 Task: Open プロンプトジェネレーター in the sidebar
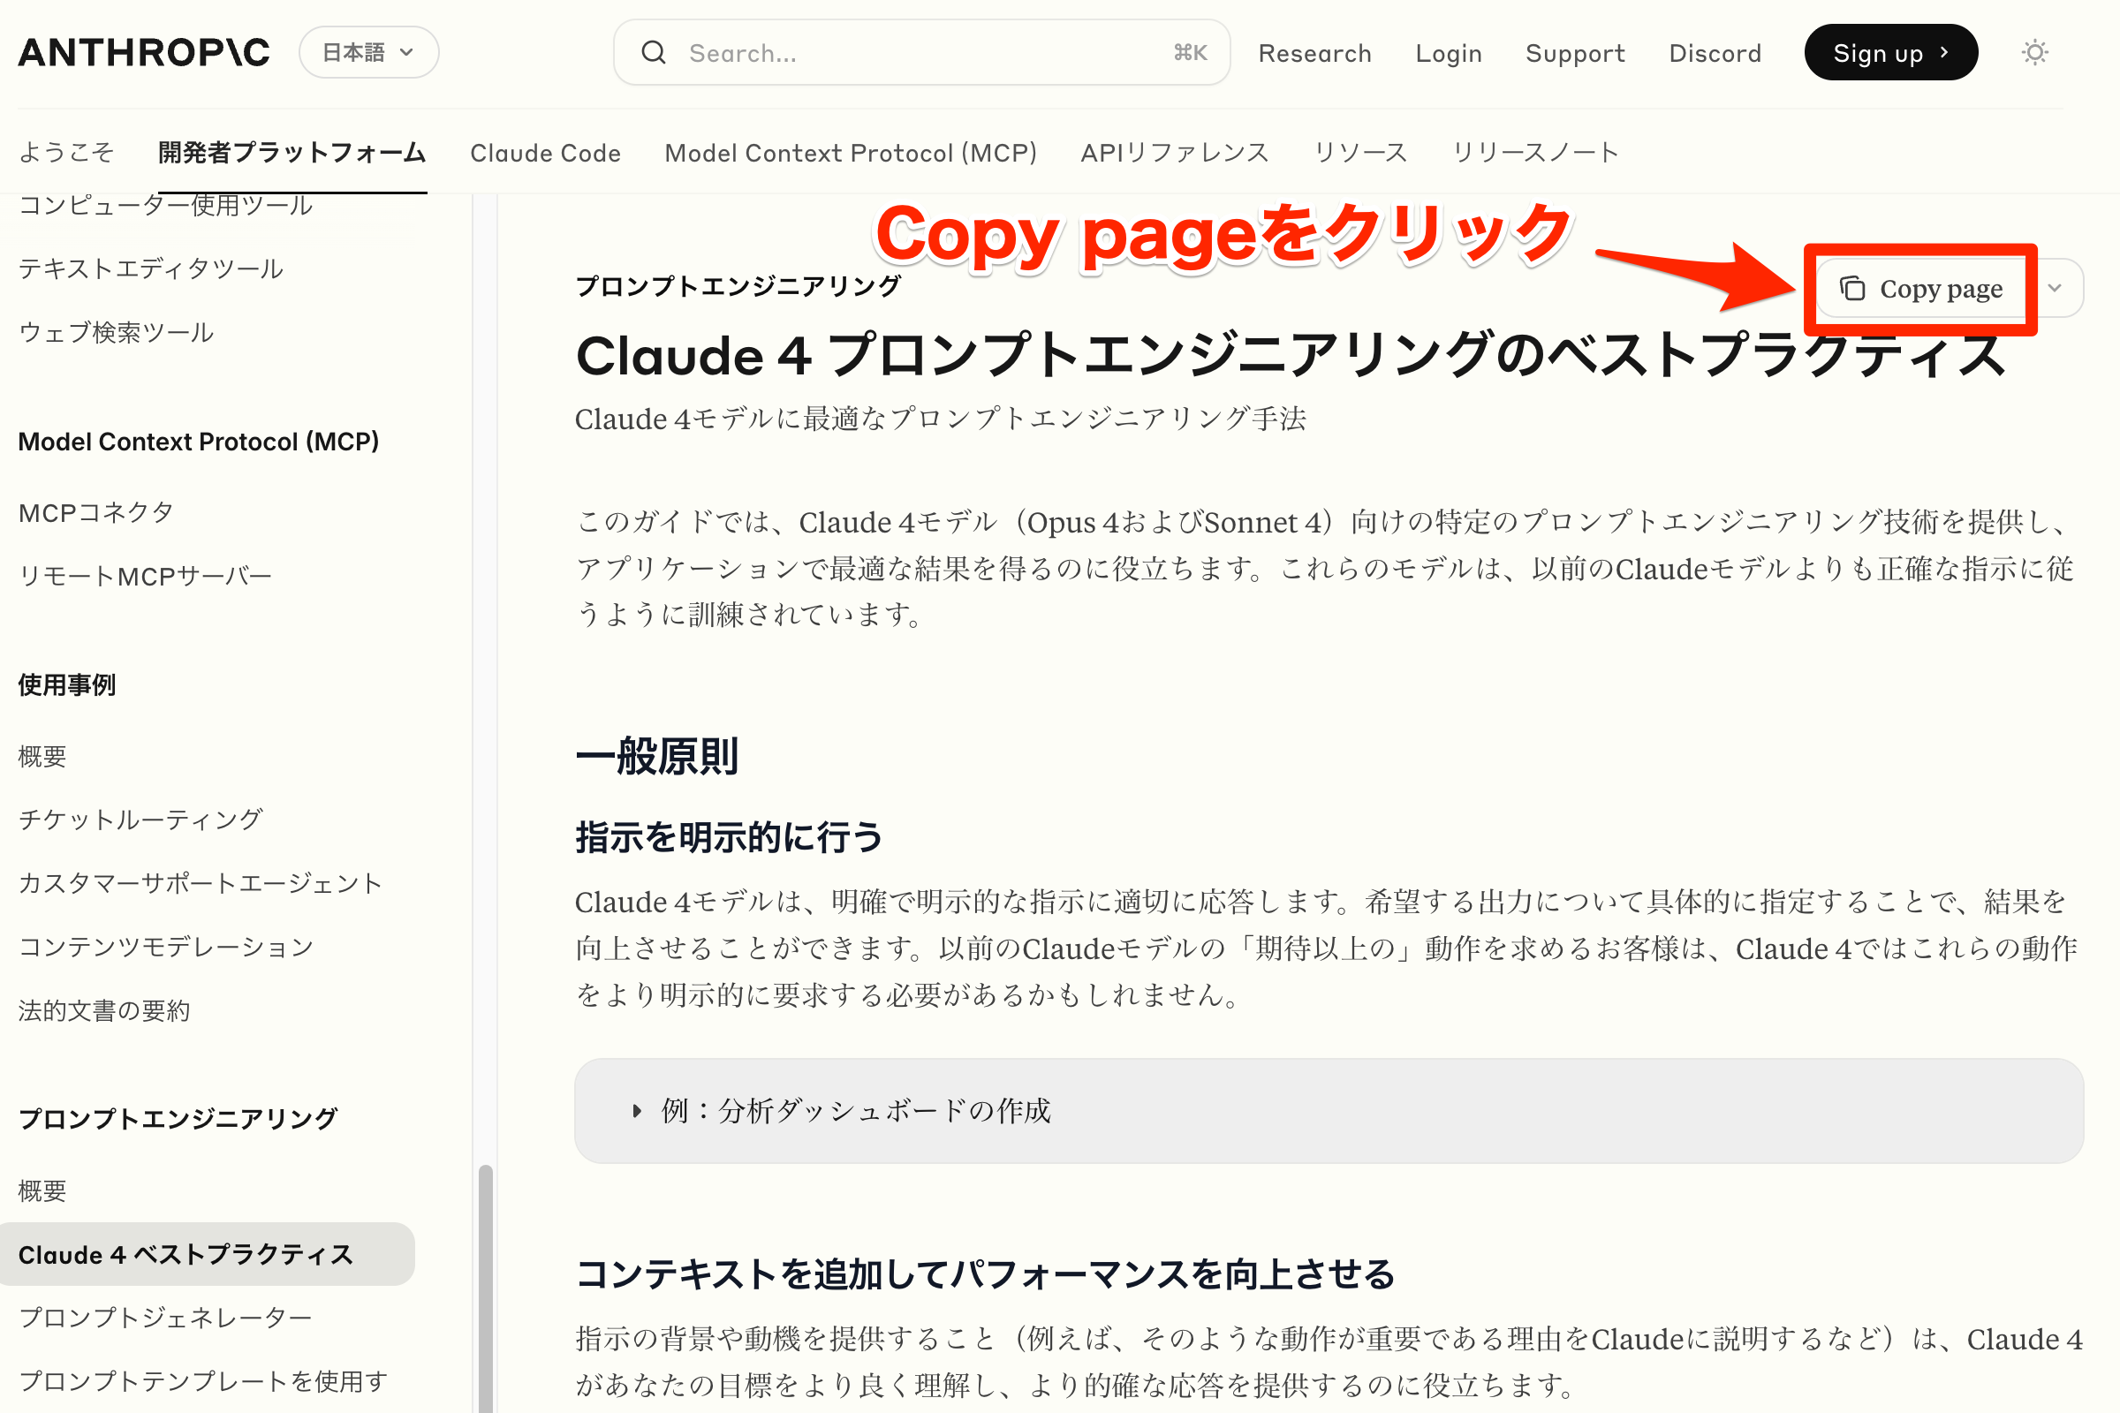166,1318
